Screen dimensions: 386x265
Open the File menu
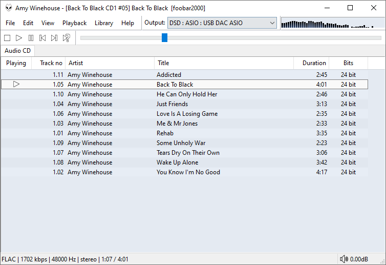10,23
